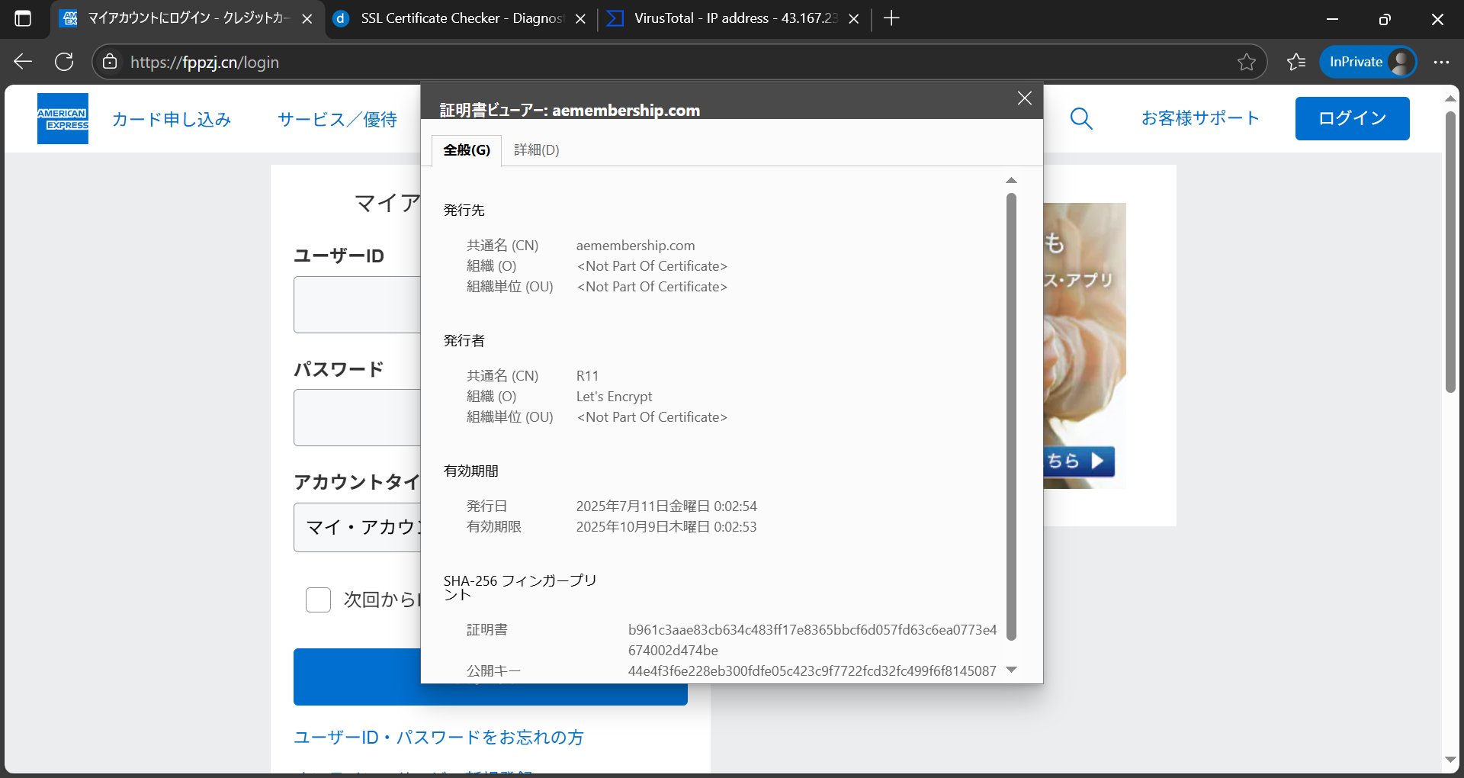
Task: Click the American Express logo
Action: 63,118
